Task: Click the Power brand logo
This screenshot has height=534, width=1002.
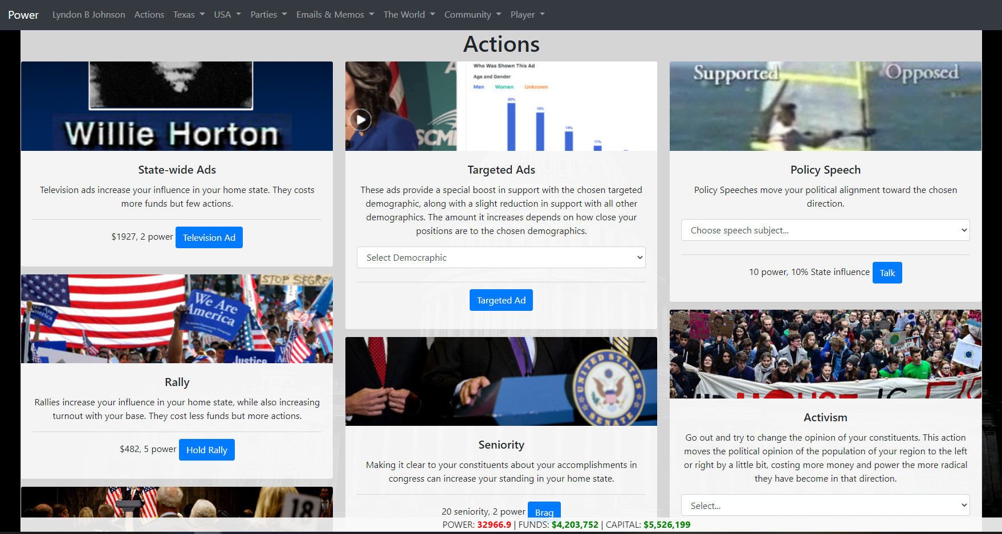Action: pos(23,15)
